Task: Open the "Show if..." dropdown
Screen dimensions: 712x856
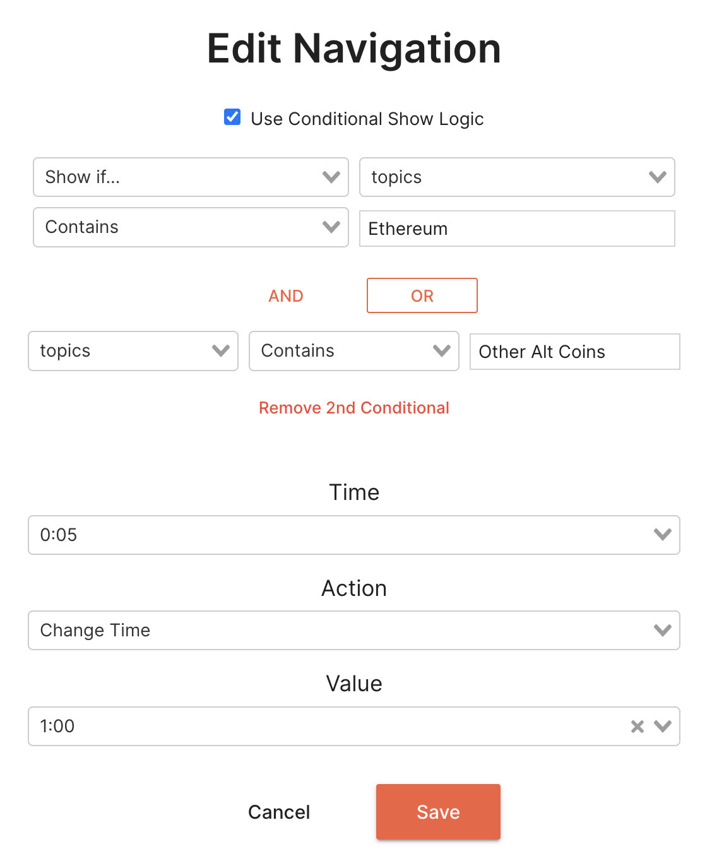Action: click(x=191, y=177)
